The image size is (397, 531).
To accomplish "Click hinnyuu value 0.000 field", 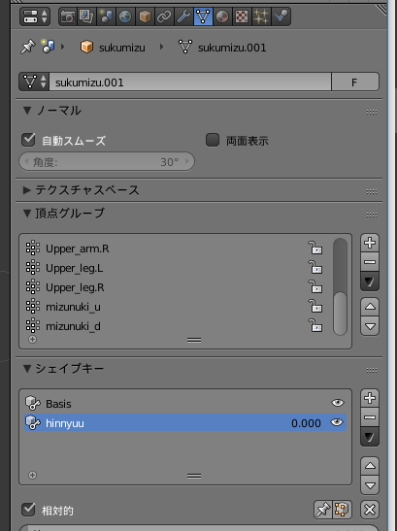I will 306,423.
